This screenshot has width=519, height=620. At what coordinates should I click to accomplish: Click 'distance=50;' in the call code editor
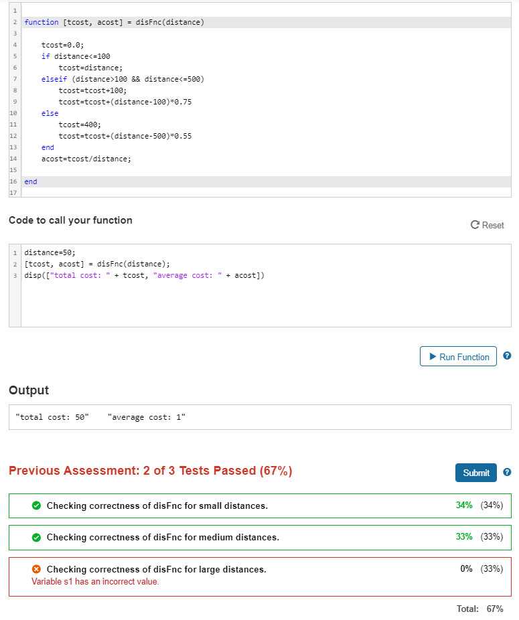pyautogui.click(x=50, y=252)
